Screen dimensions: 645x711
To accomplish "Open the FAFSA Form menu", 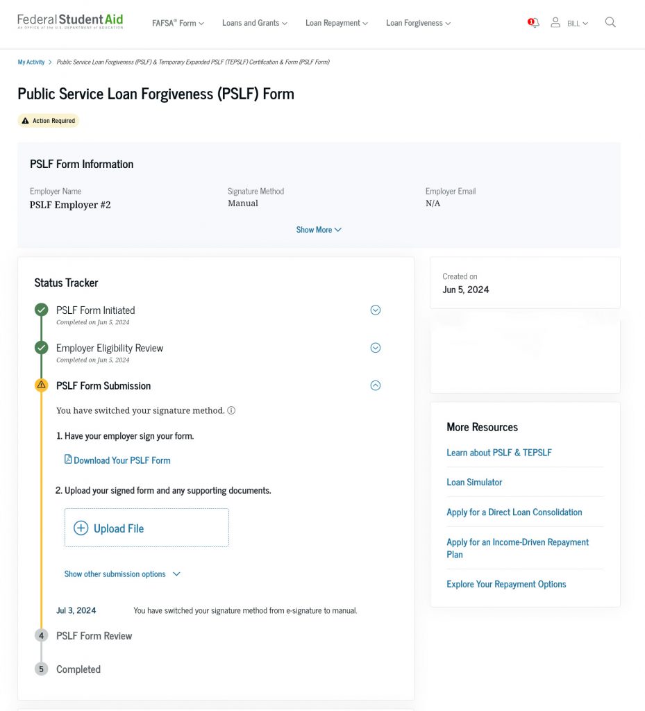I will (x=178, y=23).
